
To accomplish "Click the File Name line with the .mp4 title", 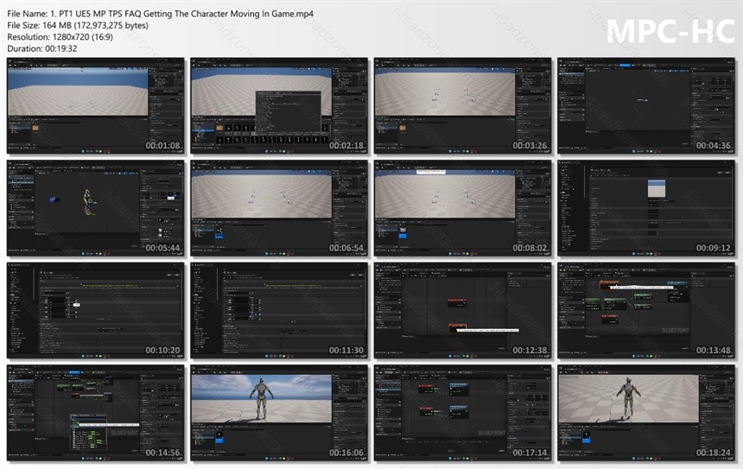I will pos(160,14).
